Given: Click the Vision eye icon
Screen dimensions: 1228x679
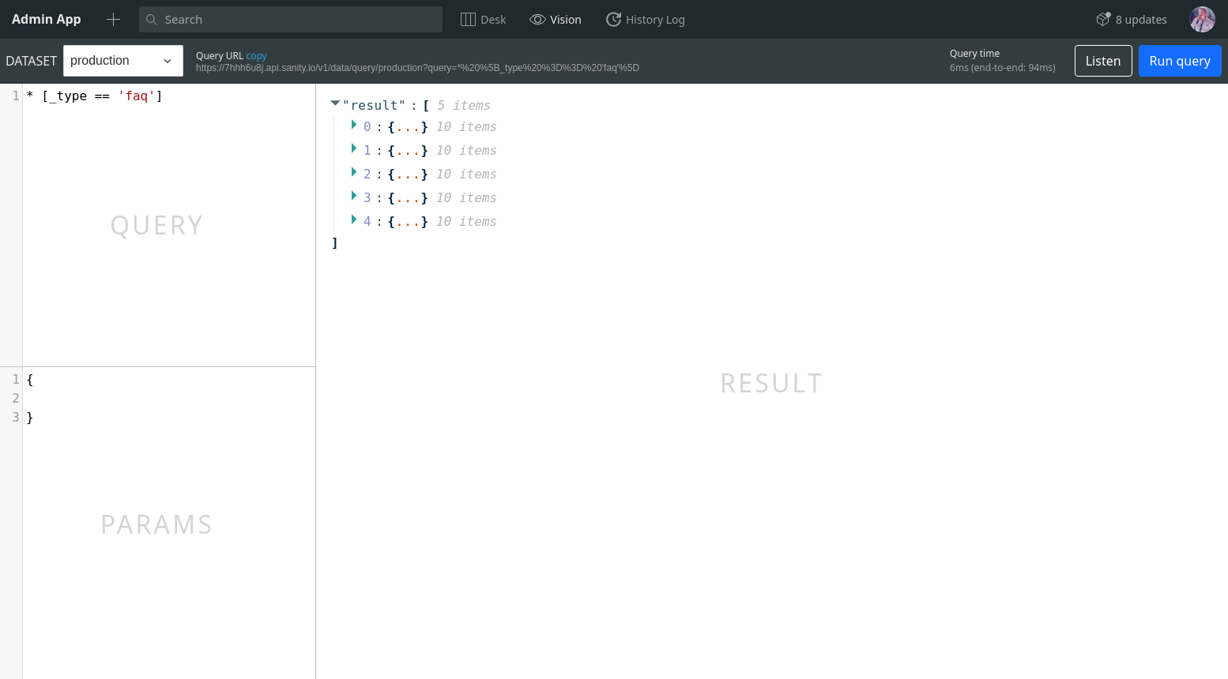Looking at the screenshot, I should click(x=537, y=20).
